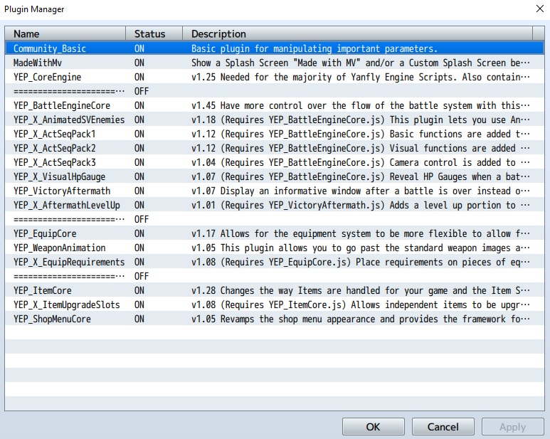The height and width of the screenshot is (439, 550).
Task: Select the separator row above YEP_ItemCore
Action: click(275, 276)
